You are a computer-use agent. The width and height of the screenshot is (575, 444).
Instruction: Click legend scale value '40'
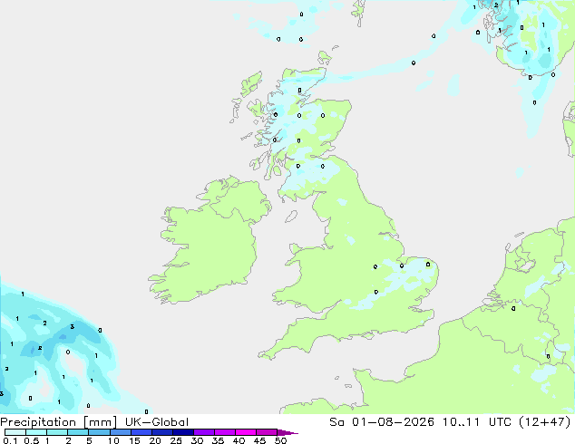click(239, 440)
